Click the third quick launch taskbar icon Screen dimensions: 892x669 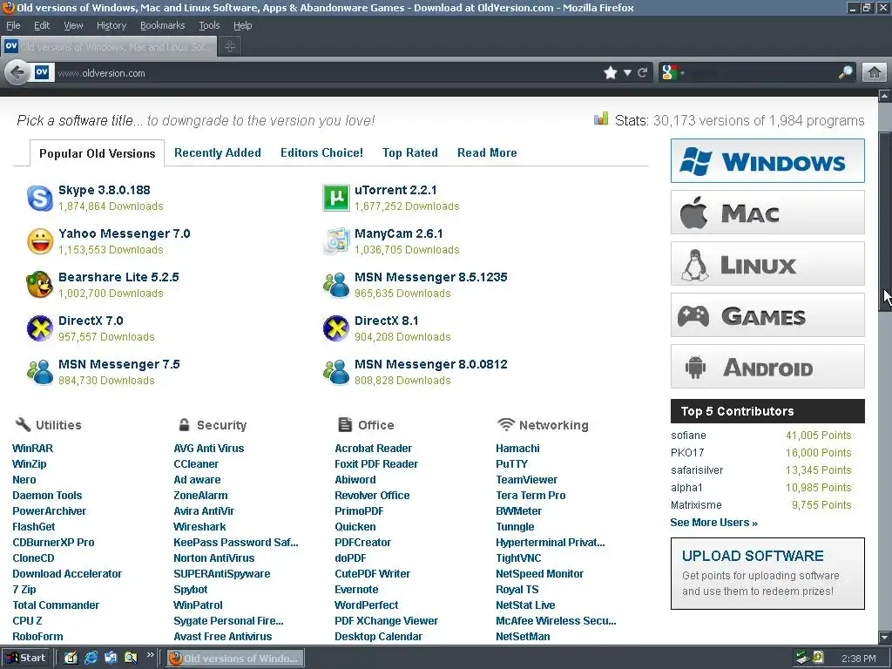point(111,658)
